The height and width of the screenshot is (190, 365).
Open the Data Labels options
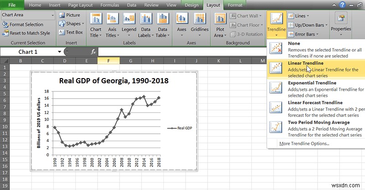point(146,25)
